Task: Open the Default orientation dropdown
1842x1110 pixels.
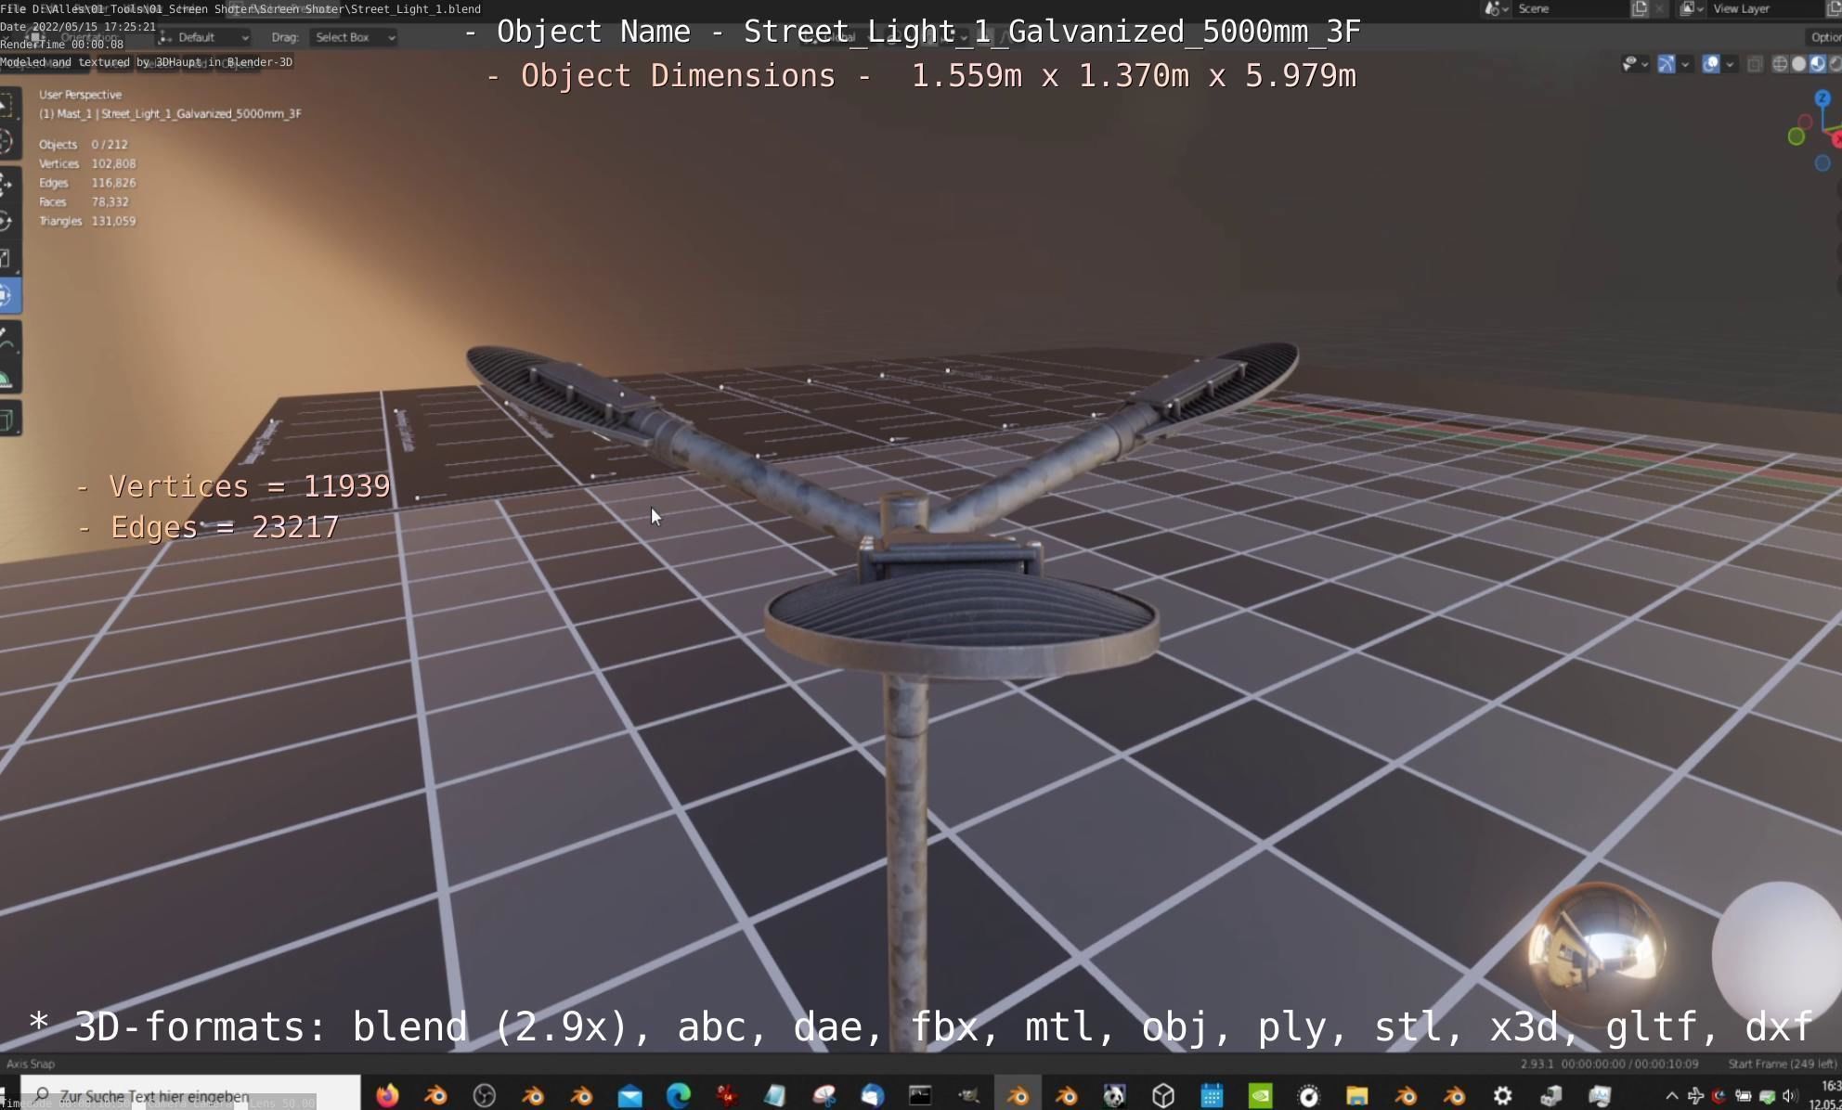Action: (203, 37)
